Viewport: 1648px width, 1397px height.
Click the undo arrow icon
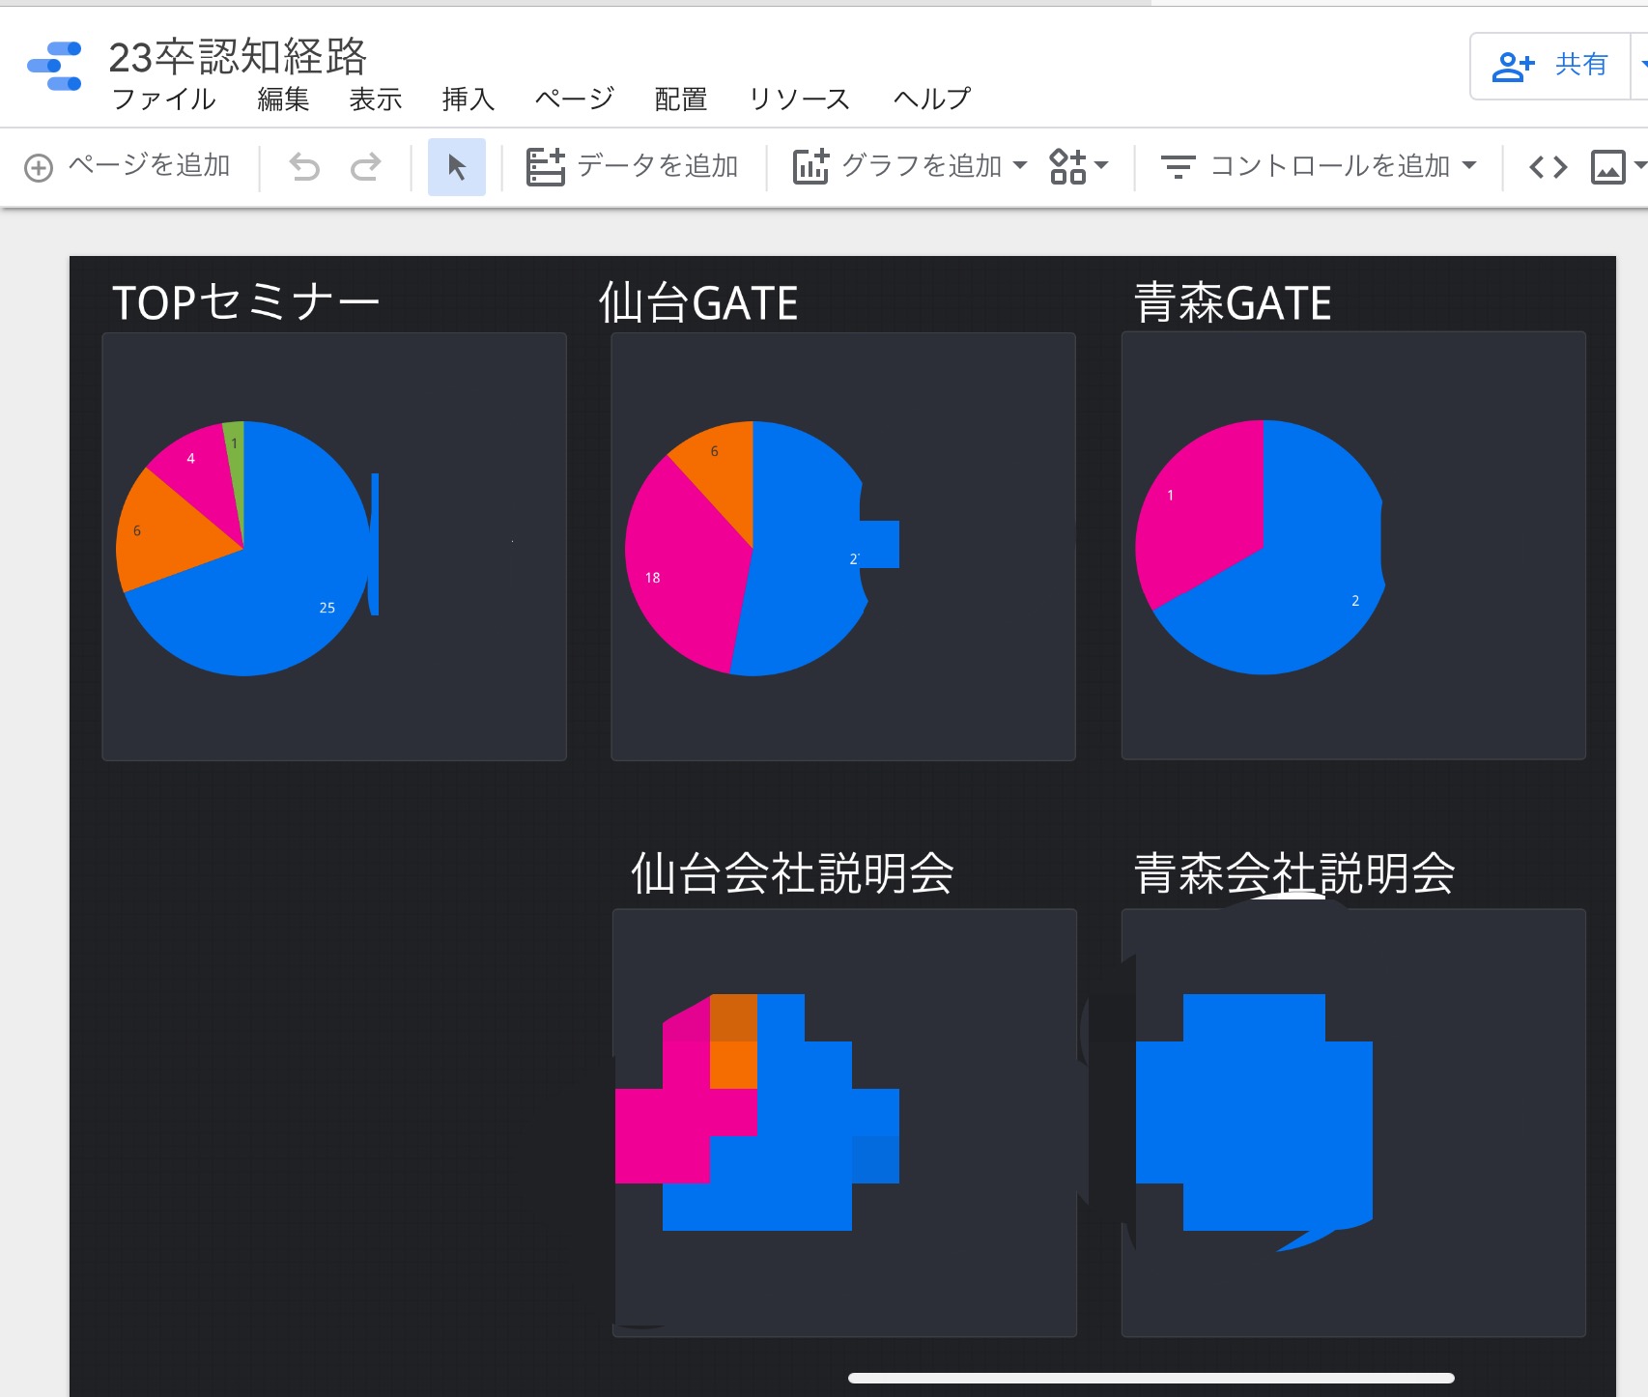[304, 167]
